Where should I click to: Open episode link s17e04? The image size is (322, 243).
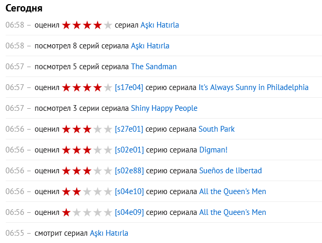(129, 87)
